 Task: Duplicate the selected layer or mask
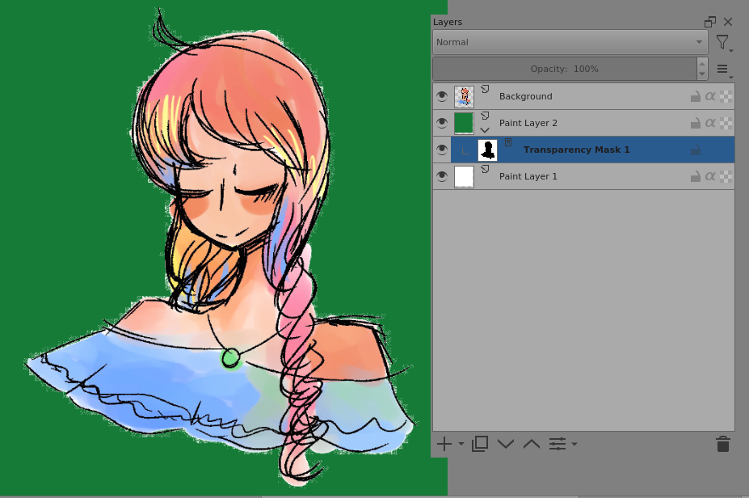click(x=480, y=444)
